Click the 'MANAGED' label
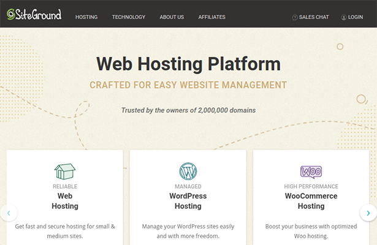 (x=188, y=186)
